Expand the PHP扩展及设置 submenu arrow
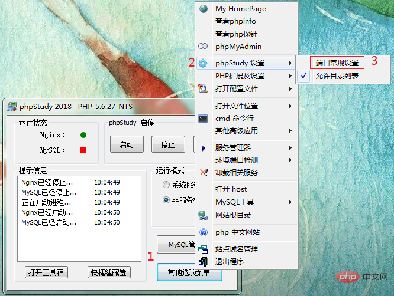 point(290,75)
